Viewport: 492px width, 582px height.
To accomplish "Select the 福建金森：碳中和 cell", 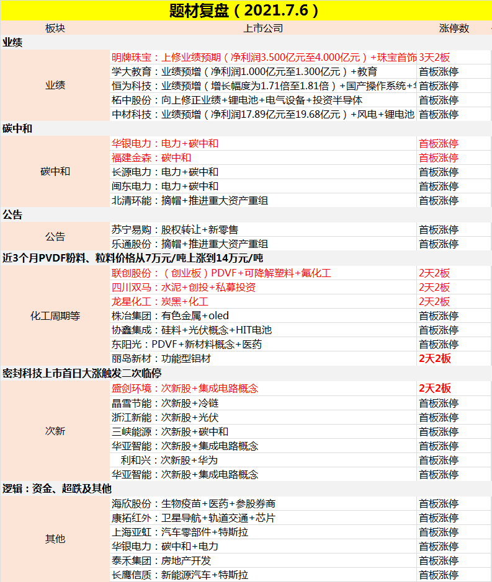I will tap(263, 158).
